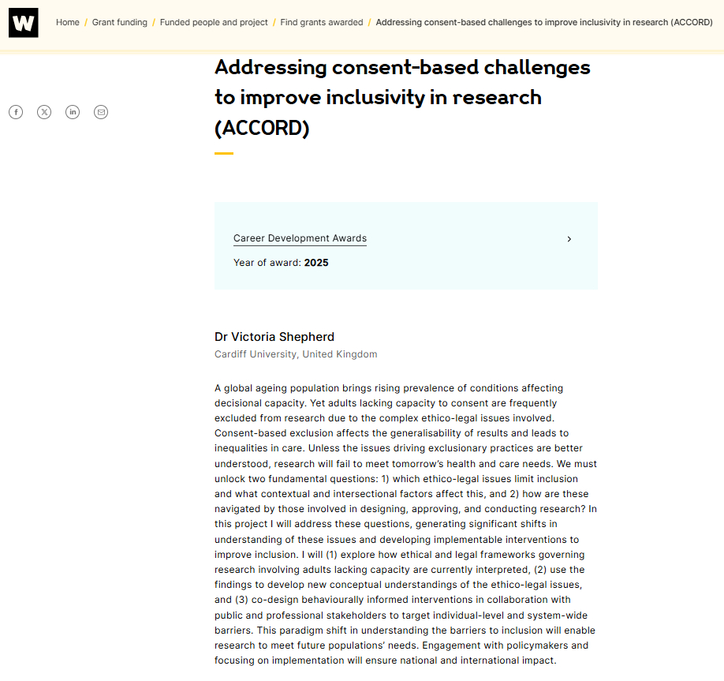Click the chevron arrow in the award card
This screenshot has width=724, height=681.
pyautogui.click(x=569, y=239)
